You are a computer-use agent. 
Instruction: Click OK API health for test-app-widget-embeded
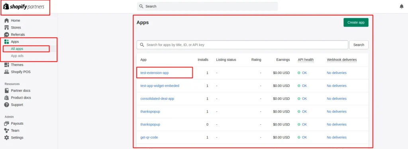(304, 86)
